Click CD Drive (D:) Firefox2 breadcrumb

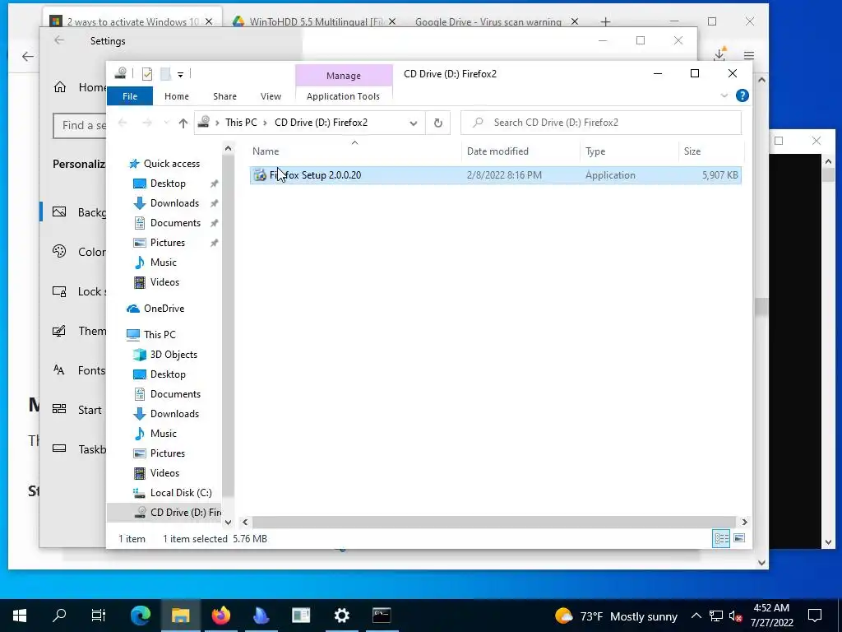click(x=322, y=123)
